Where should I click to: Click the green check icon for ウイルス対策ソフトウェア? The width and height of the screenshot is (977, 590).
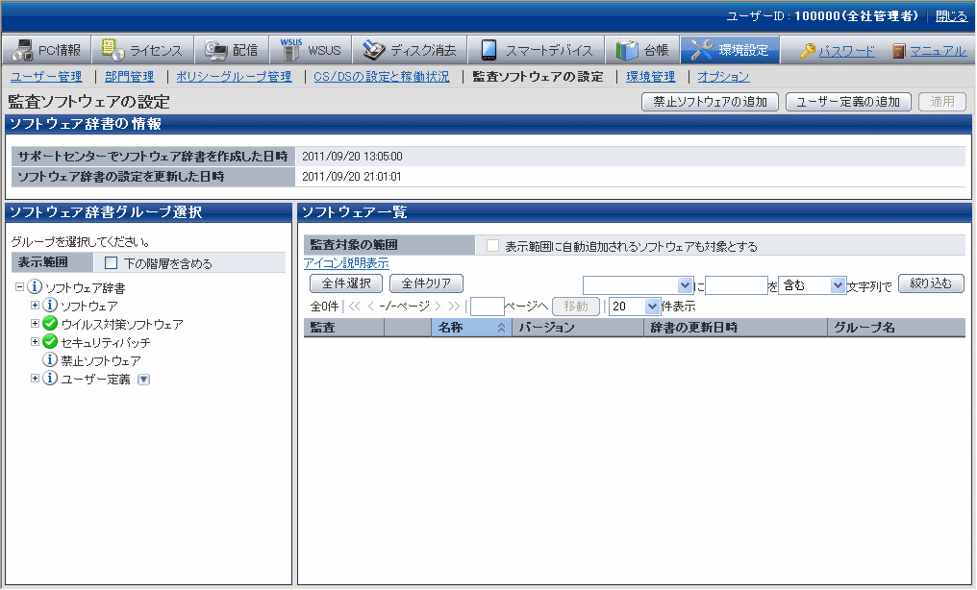click(x=51, y=324)
